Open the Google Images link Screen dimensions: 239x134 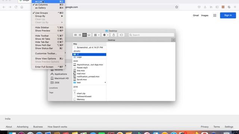point(205,15)
